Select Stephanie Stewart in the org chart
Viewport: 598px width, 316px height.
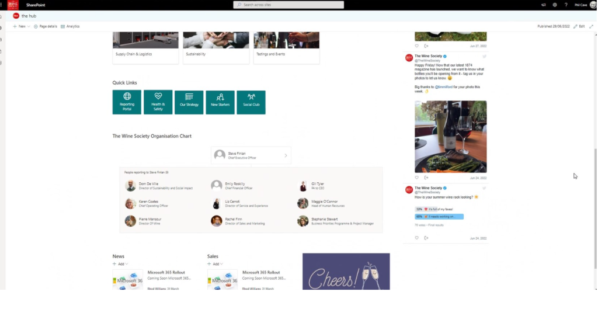pos(336,221)
